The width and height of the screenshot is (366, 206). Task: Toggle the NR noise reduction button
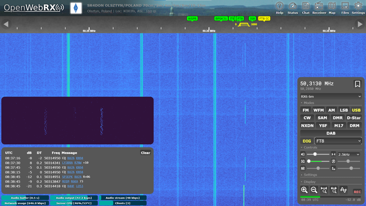click(x=303, y=168)
